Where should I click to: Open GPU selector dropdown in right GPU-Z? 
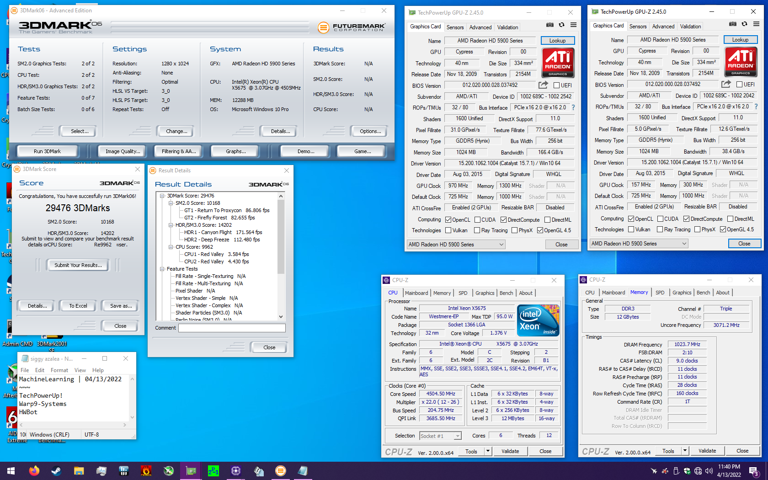(639, 244)
